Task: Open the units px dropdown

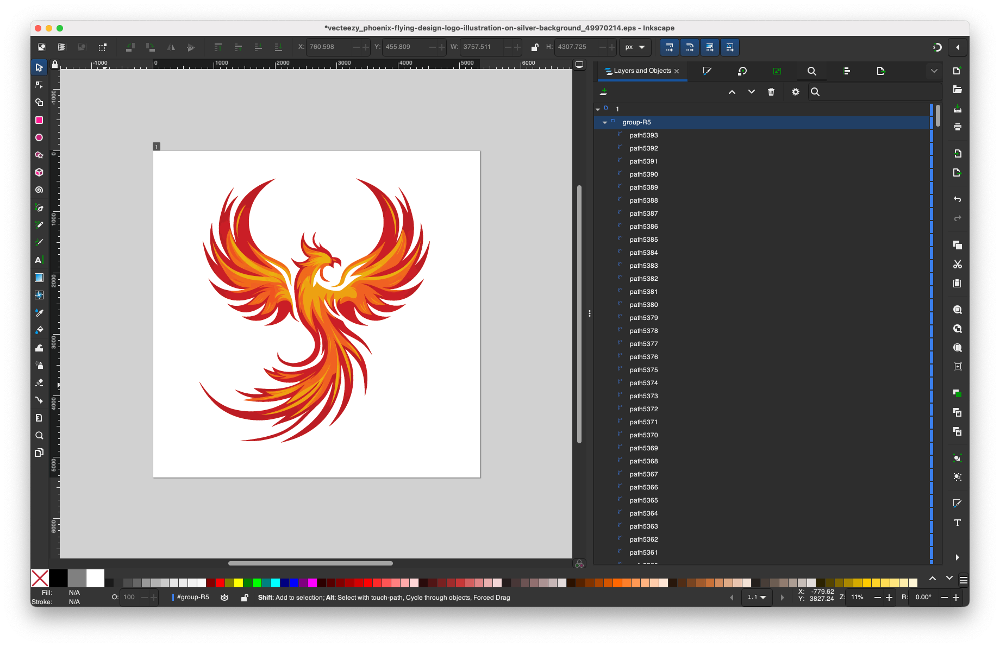Action: click(635, 47)
